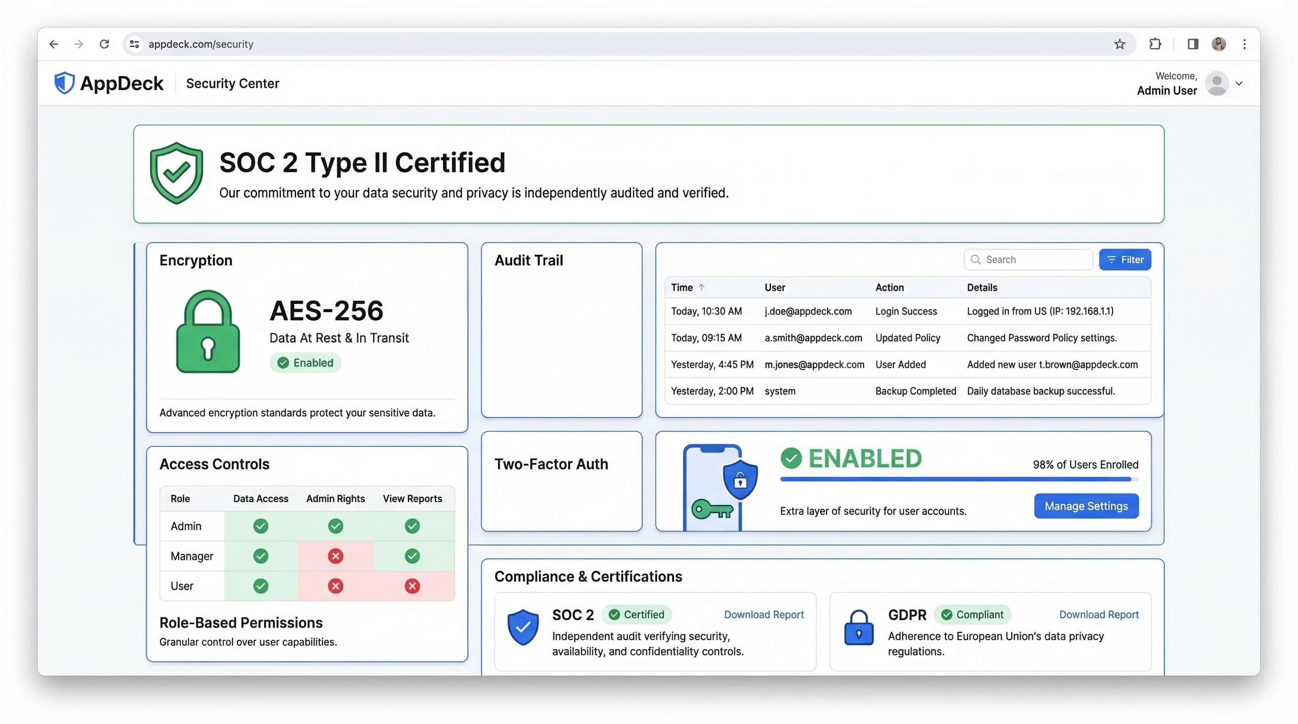
Task: Click the Action column header
Action: 890,288
